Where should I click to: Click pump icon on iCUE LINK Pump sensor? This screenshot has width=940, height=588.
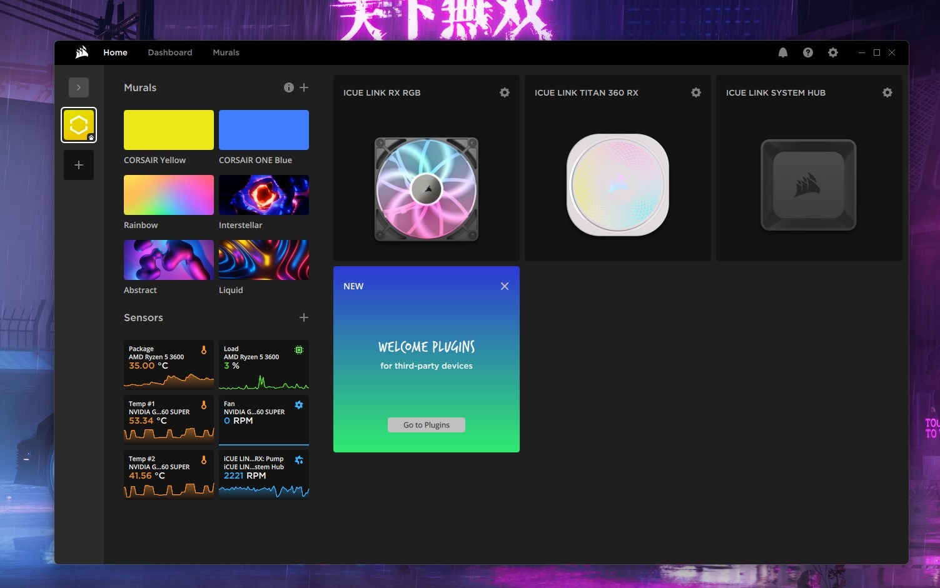coord(299,460)
